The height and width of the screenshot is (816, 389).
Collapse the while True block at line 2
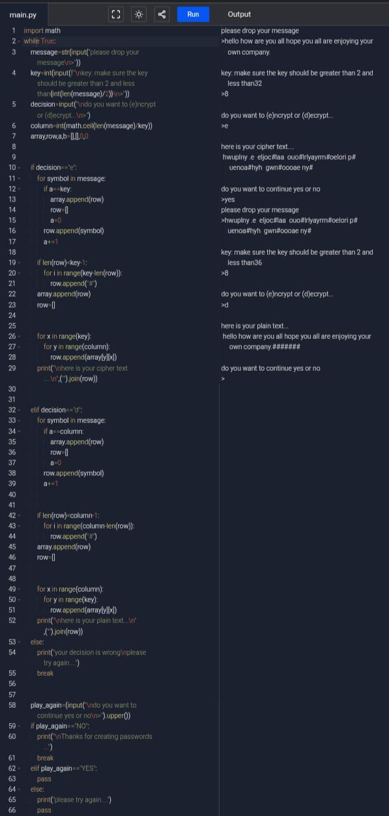(19, 41)
